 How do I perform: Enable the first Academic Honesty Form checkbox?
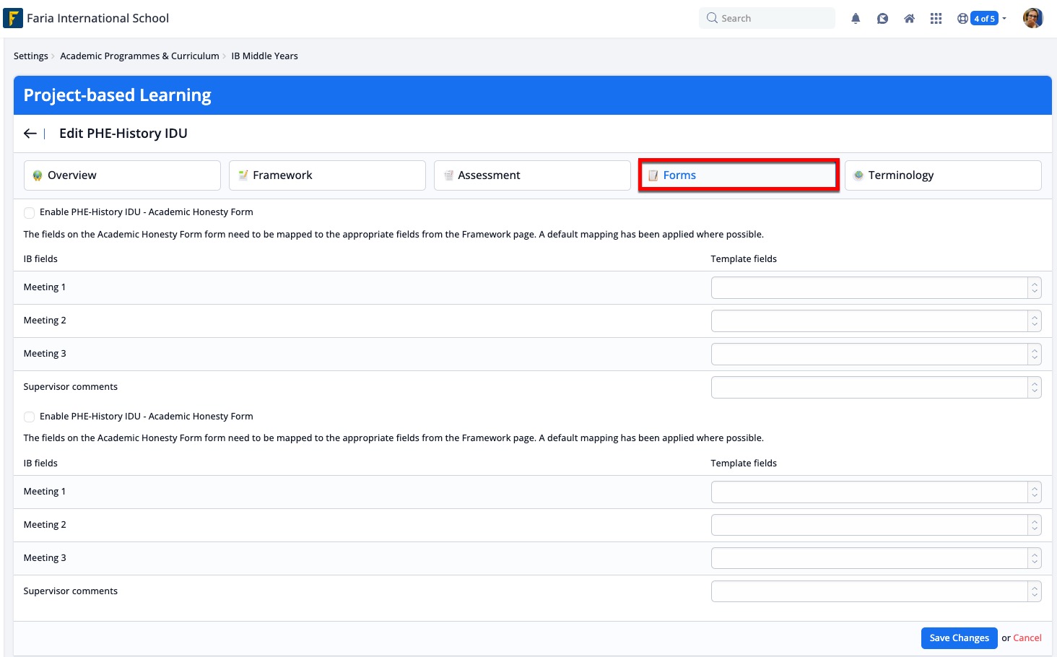click(29, 212)
